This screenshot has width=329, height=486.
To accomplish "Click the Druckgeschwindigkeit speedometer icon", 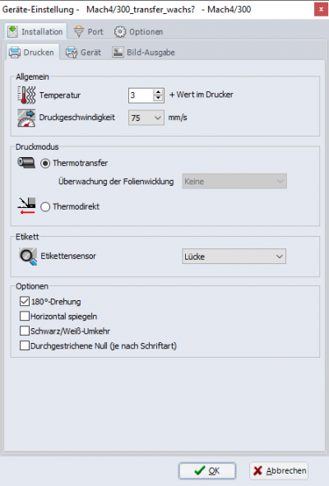I will (x=26, y=118).
